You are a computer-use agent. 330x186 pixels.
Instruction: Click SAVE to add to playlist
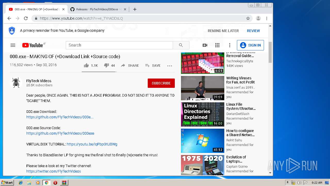tap(153, 66)
